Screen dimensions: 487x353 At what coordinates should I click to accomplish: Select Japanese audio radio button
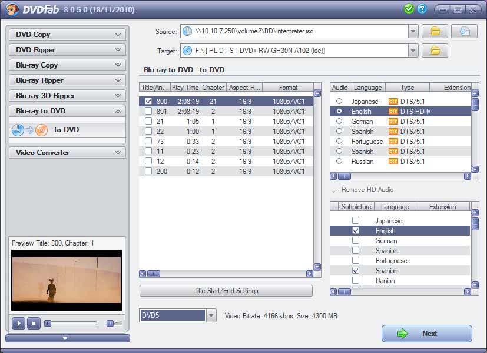click(x=339, y=101)
